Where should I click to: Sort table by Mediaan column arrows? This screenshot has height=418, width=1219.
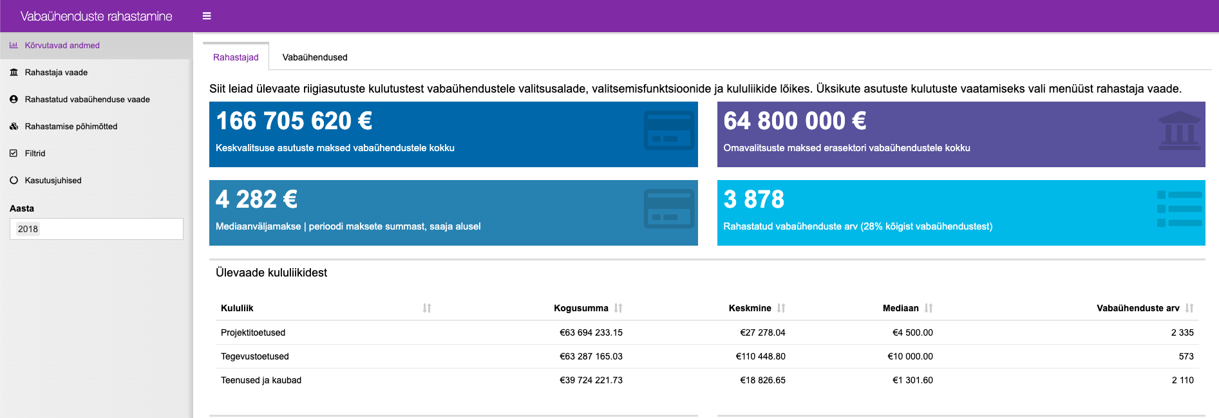pyautogui.click(x=929, y=308)
